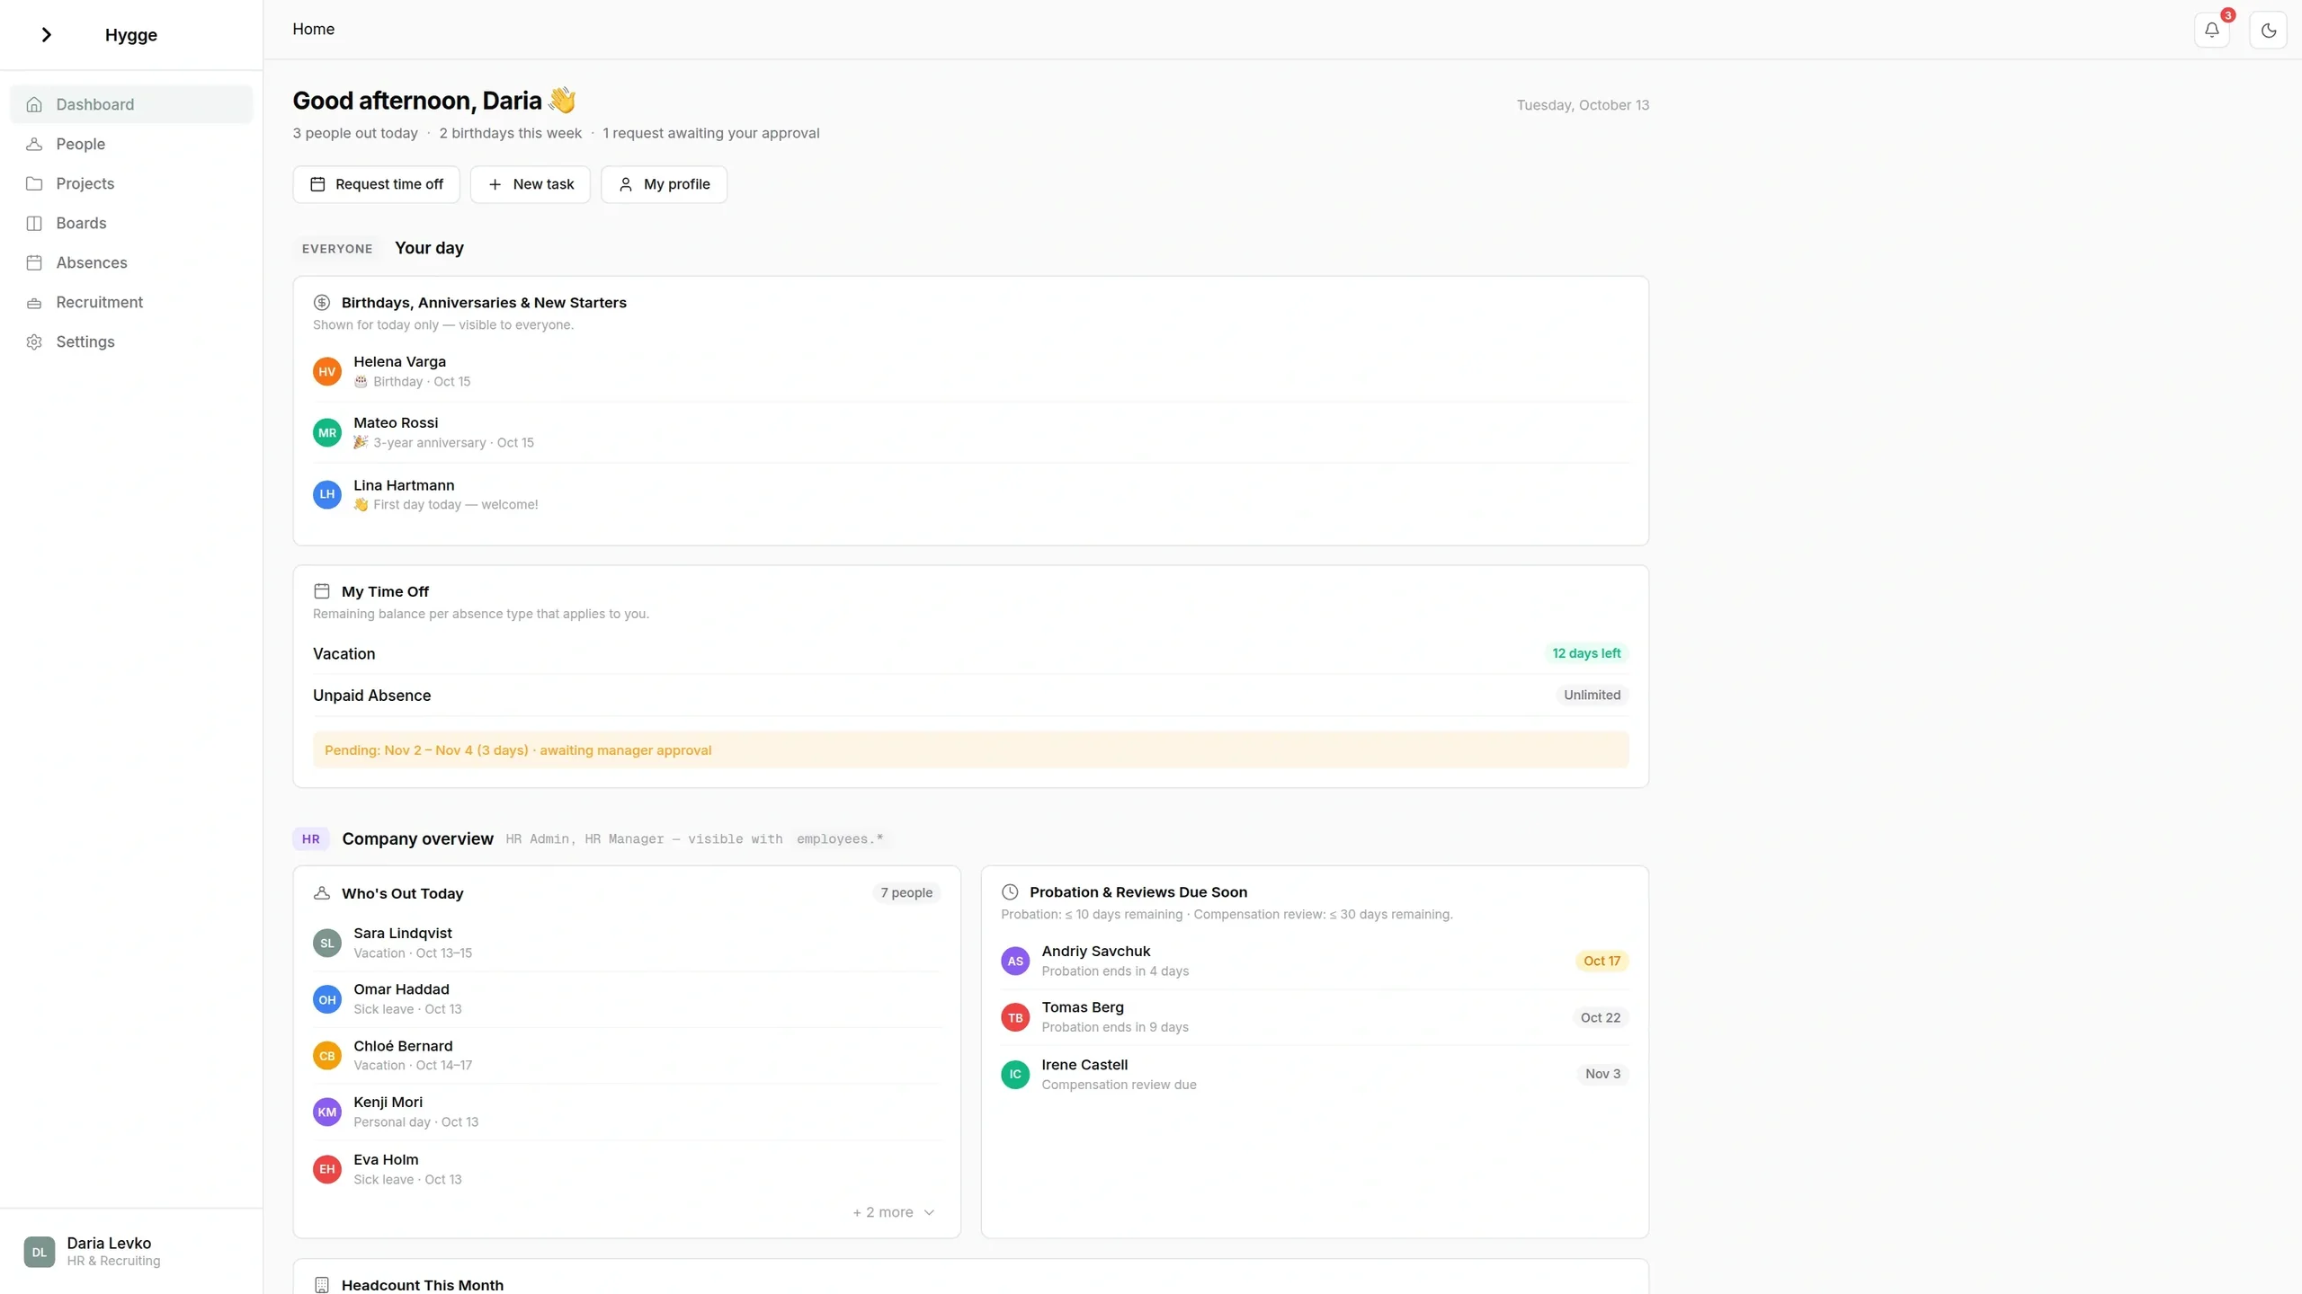This screenshot has height=1294, width=2302.
Task: Open Sara Lindqvist's name
Action: click(x=402, y=934)
